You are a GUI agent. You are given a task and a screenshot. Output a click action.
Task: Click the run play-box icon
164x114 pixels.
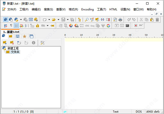pos(117,26)
